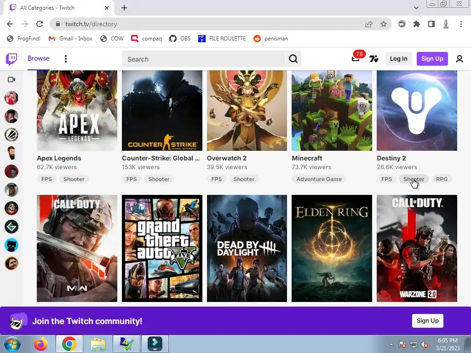Click the Shooter tag under Overwatch 2
Screen dimensions: 471x353
(x=244, y=179)
